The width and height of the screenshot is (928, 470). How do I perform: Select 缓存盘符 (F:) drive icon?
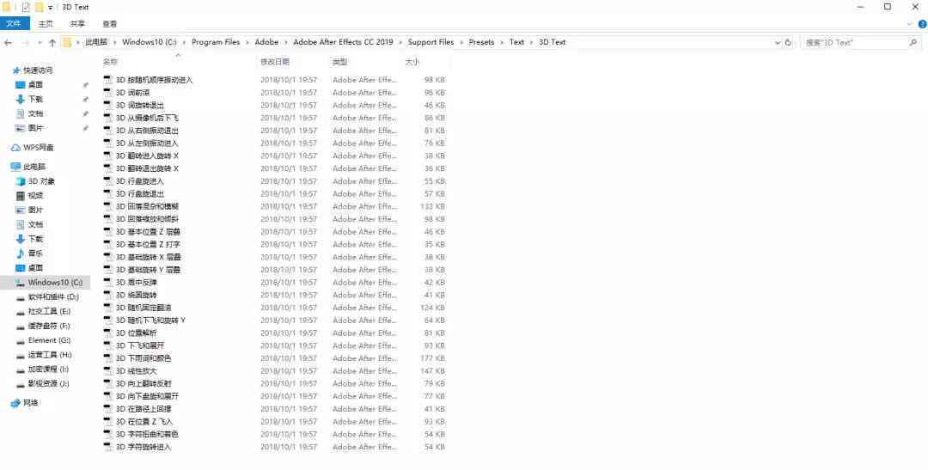[21, 327]
